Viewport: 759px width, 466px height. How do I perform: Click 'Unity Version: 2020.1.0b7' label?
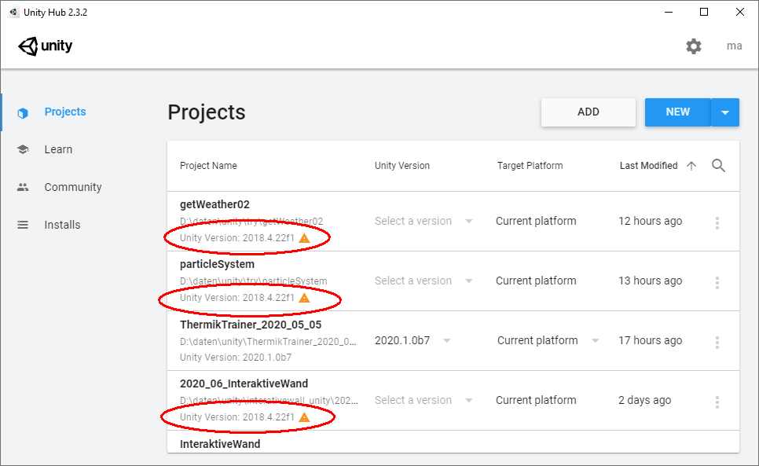point(236,358)
